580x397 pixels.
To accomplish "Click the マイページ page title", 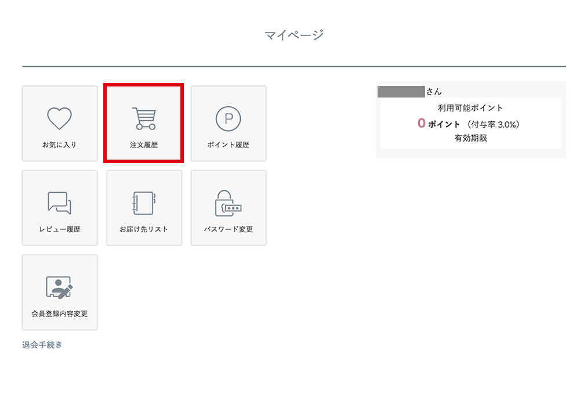I will [294, 34].
